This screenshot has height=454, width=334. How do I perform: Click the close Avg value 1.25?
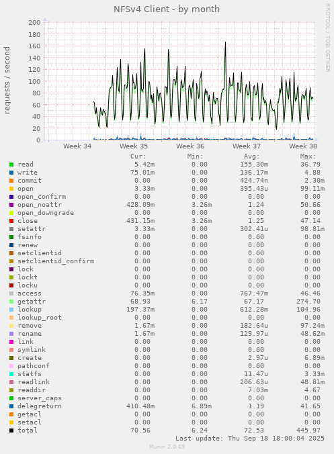(256, 221)
